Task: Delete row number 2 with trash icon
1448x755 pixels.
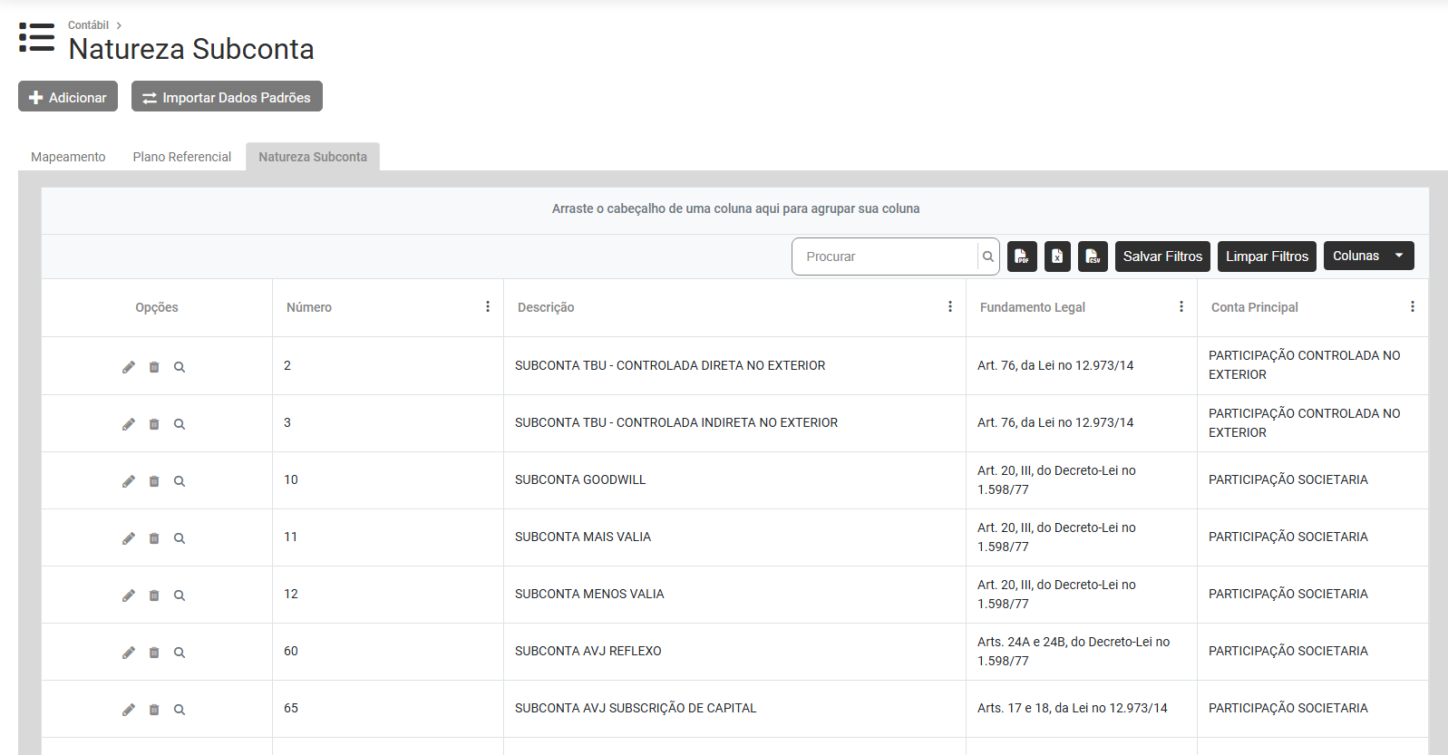Action: click(154, 367)
